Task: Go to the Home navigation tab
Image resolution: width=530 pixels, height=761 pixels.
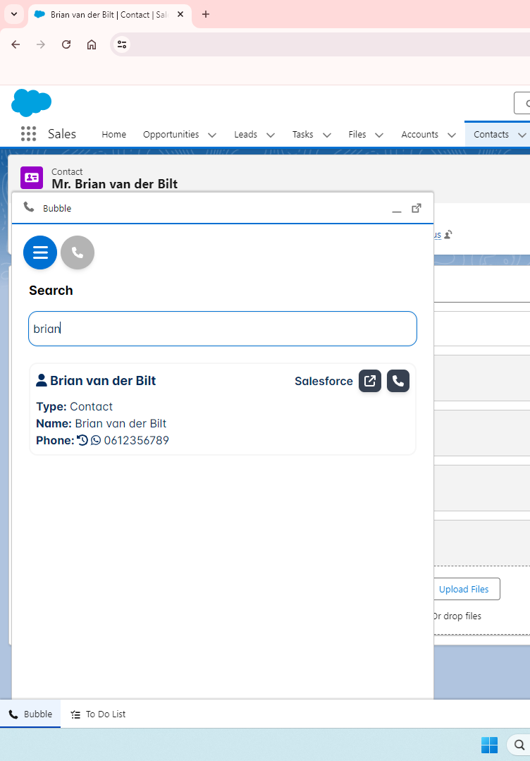Action: point(113,134)
